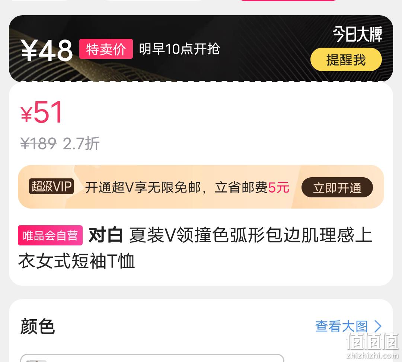This screenshot has width=402, height=362.
Task: Tap the ¥51 current price
Action: pos(42,112)
